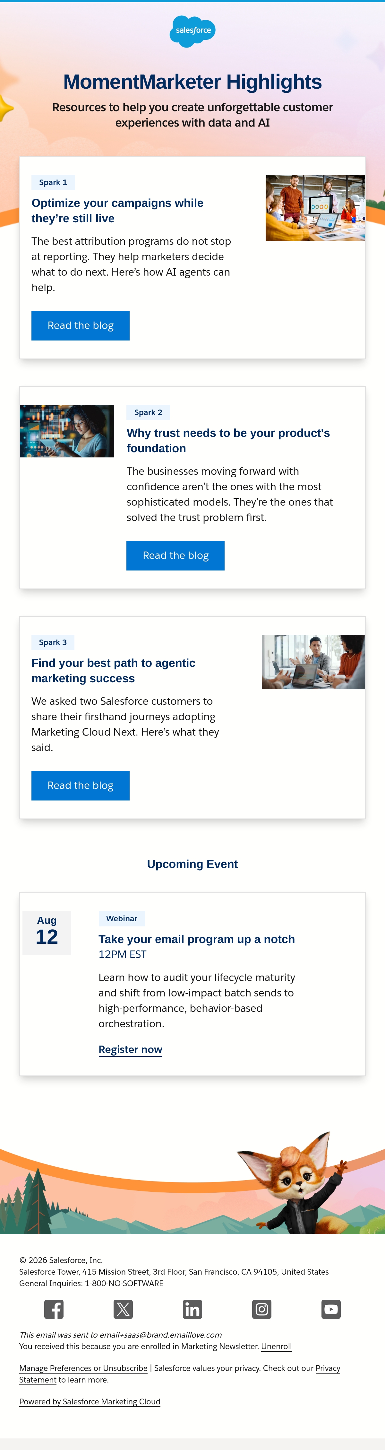Image resolution: width=385 pixels, height=1450 pixels.
Task: Open the Facebook social icon
Action: (54, 1309)
